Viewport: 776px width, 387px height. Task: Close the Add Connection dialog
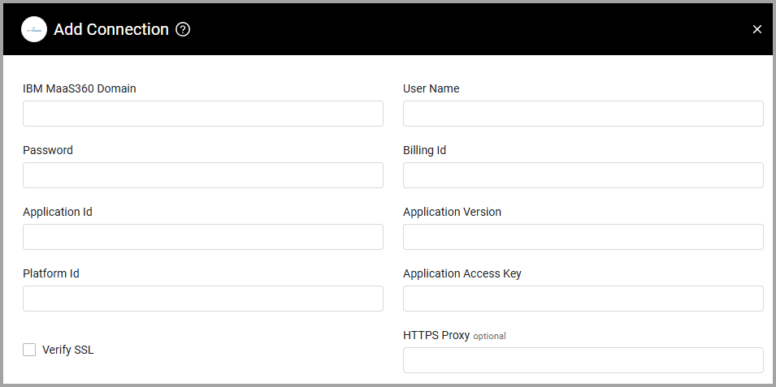click(756, 30)
